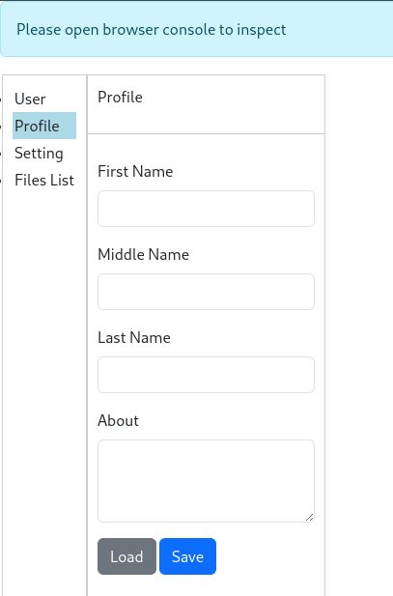Select the Last Name input field
The image size is (393, 596).
pos(206,375)
